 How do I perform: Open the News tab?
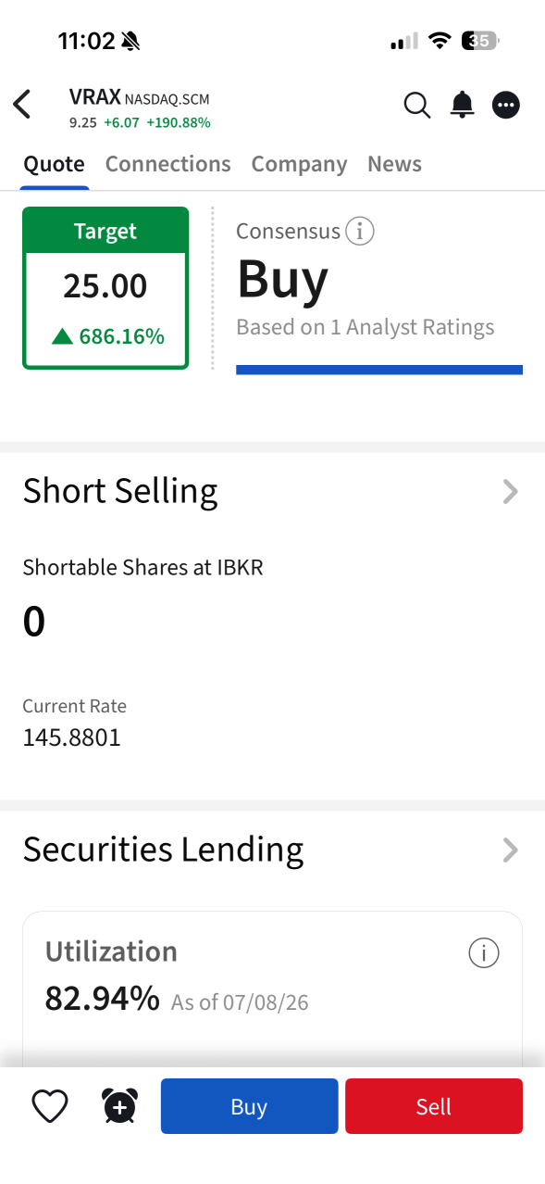[x=394, y=164]
